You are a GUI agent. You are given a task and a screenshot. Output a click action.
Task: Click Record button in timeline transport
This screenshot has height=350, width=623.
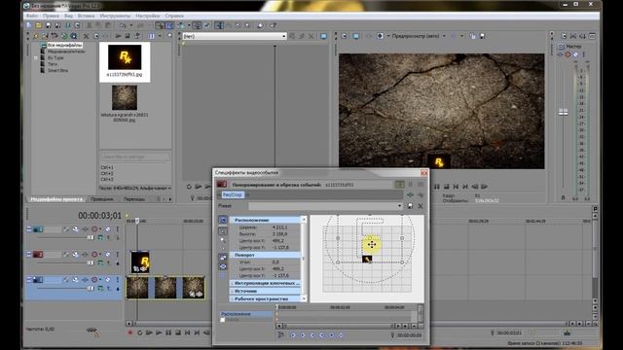click(129, 332)
